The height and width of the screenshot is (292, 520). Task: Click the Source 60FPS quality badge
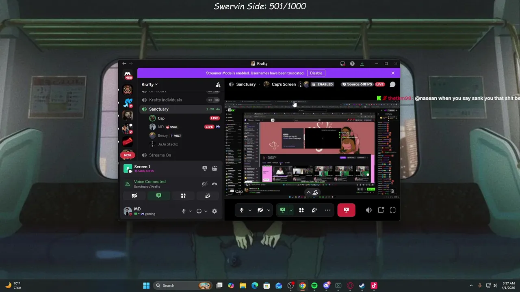coord(357,84)
